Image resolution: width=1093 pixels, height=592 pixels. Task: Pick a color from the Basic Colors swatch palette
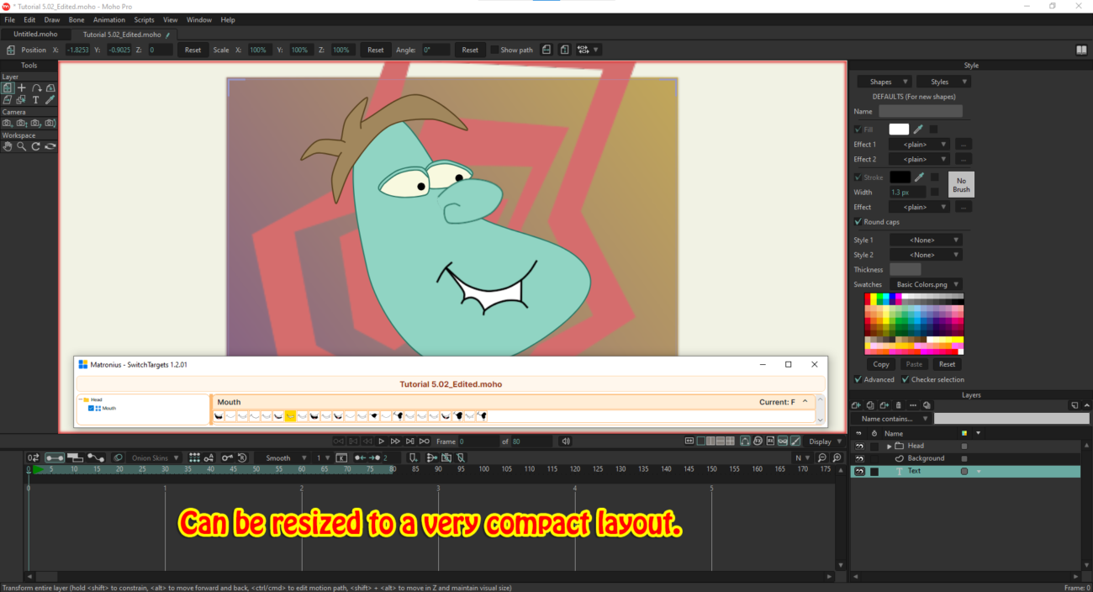pos(915,324)
